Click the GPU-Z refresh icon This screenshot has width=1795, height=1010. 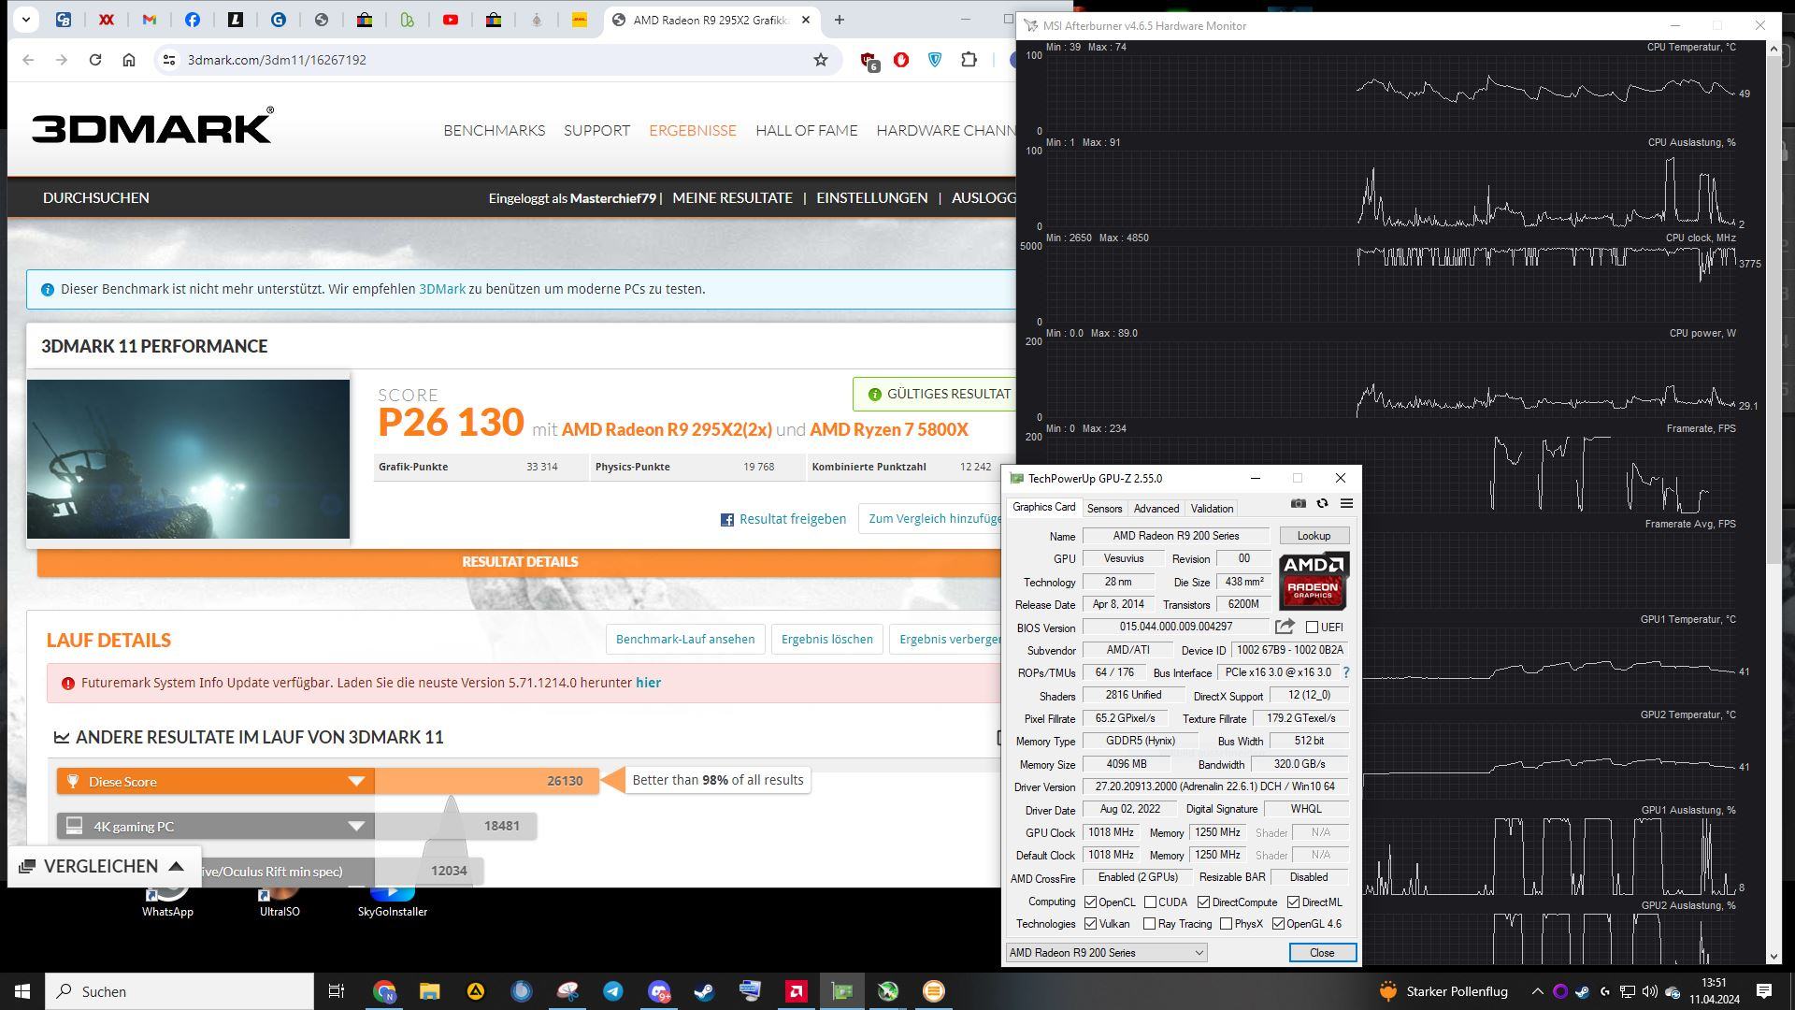(1322, 503)
